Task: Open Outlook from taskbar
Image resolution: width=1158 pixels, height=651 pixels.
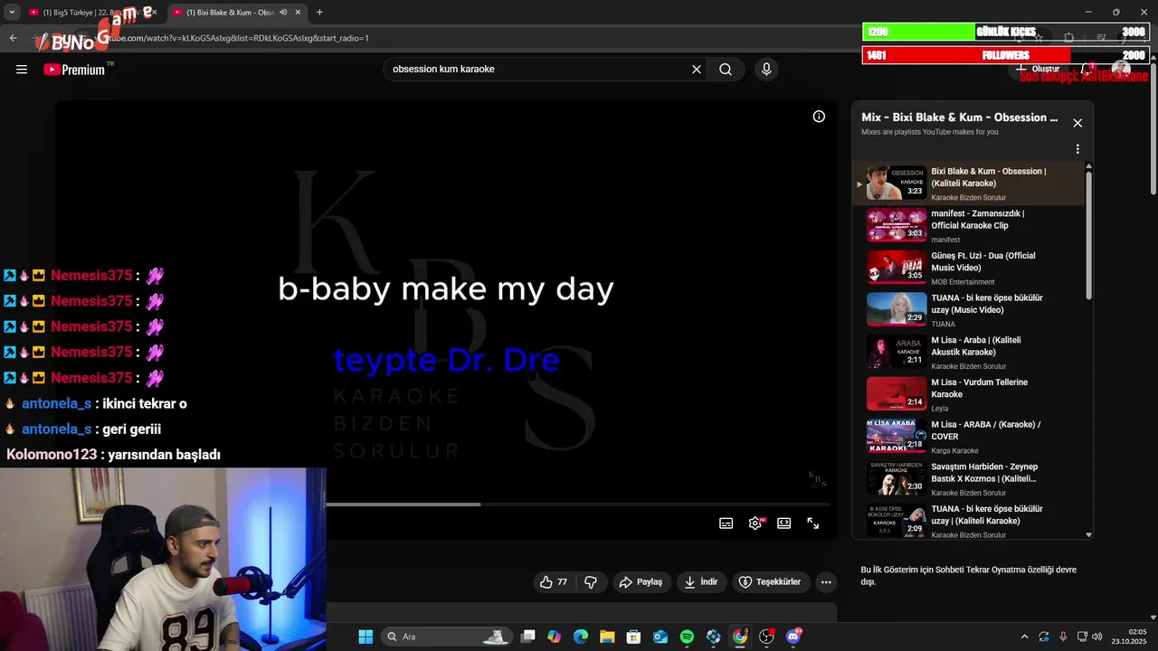Action: tap(660, 637)
